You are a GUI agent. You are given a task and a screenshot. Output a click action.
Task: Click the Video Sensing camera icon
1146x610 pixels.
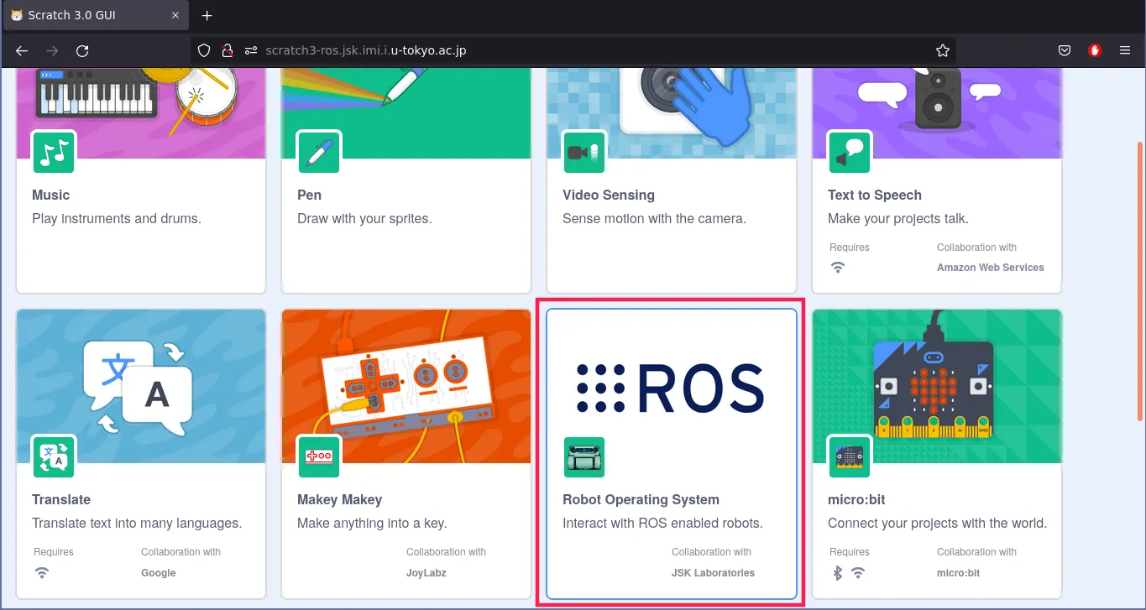pyautogui.click(x=583, y=153)
